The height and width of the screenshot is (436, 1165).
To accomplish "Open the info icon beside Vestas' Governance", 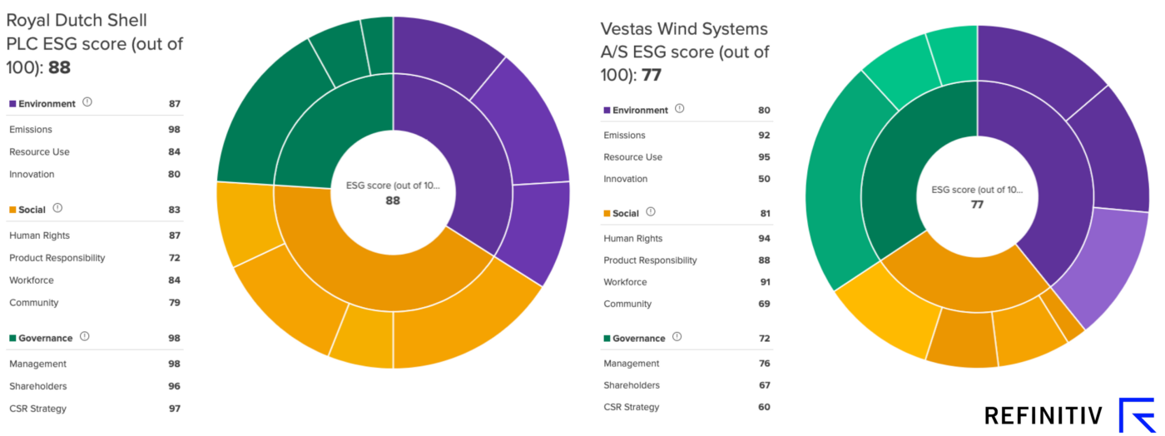I will 677,337.
